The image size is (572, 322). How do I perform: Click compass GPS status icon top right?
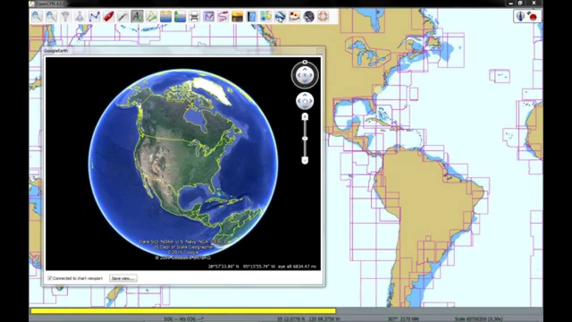coord(521,17)
